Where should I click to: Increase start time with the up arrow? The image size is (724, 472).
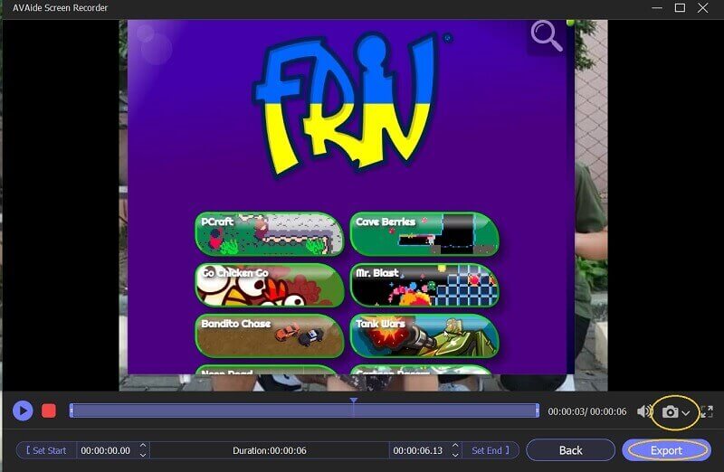pyautogui.click(x=143, y=446)
